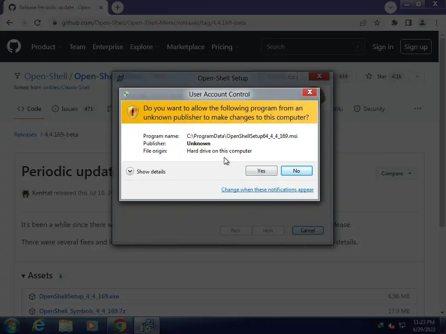Open Chrome three-dot menu
Image resolution: width=446 pixels, height=334 pixels.
click(x=436, y=23)
